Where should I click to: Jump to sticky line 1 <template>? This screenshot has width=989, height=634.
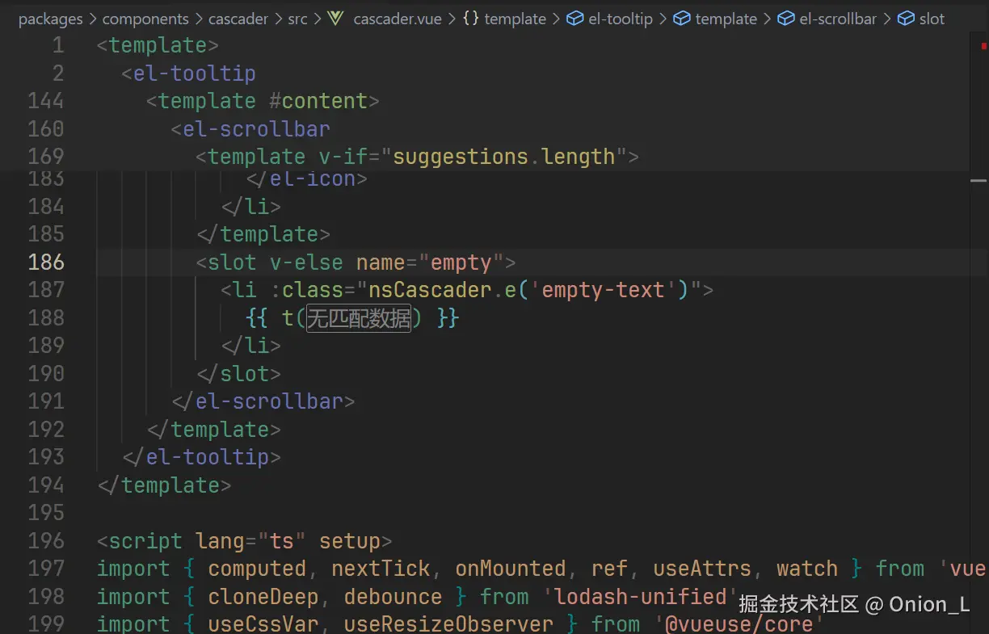tap(158, 45)
